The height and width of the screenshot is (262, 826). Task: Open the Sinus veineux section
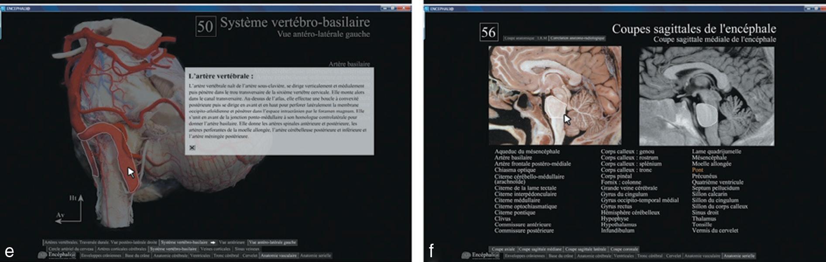[x=247, y=249]
